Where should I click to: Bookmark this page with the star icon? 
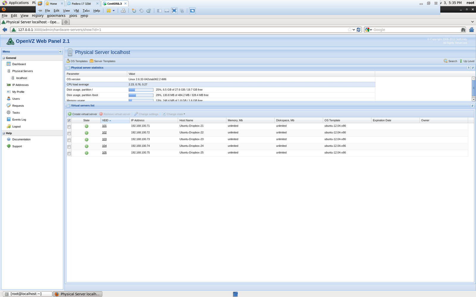pos(350,30)
